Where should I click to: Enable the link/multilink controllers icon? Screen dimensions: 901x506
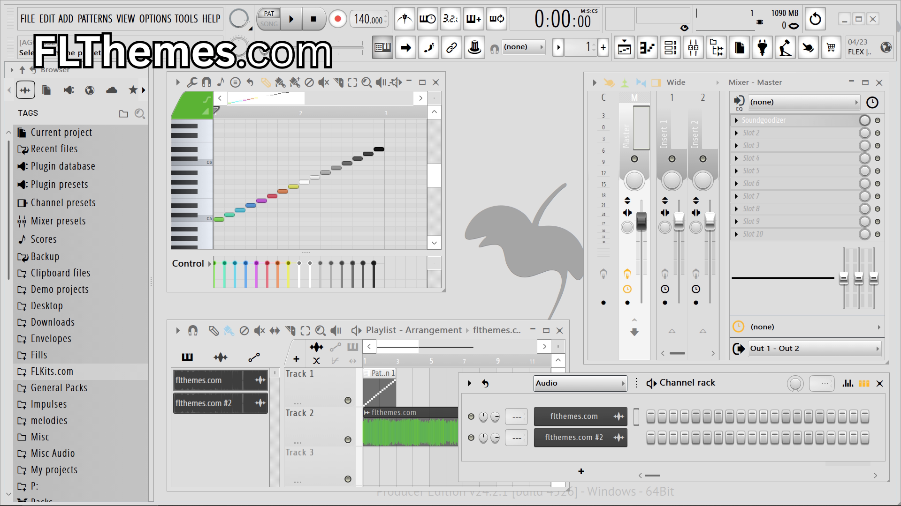click(451, 47)
